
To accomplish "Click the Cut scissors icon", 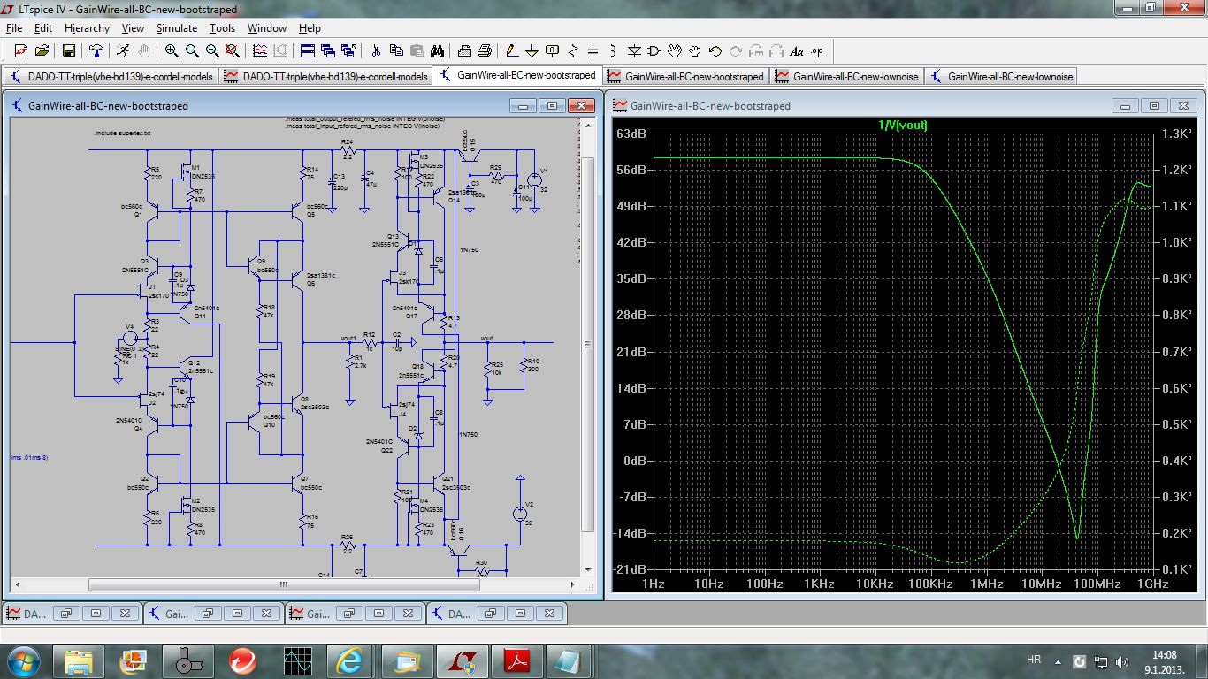I will [376, 50].
